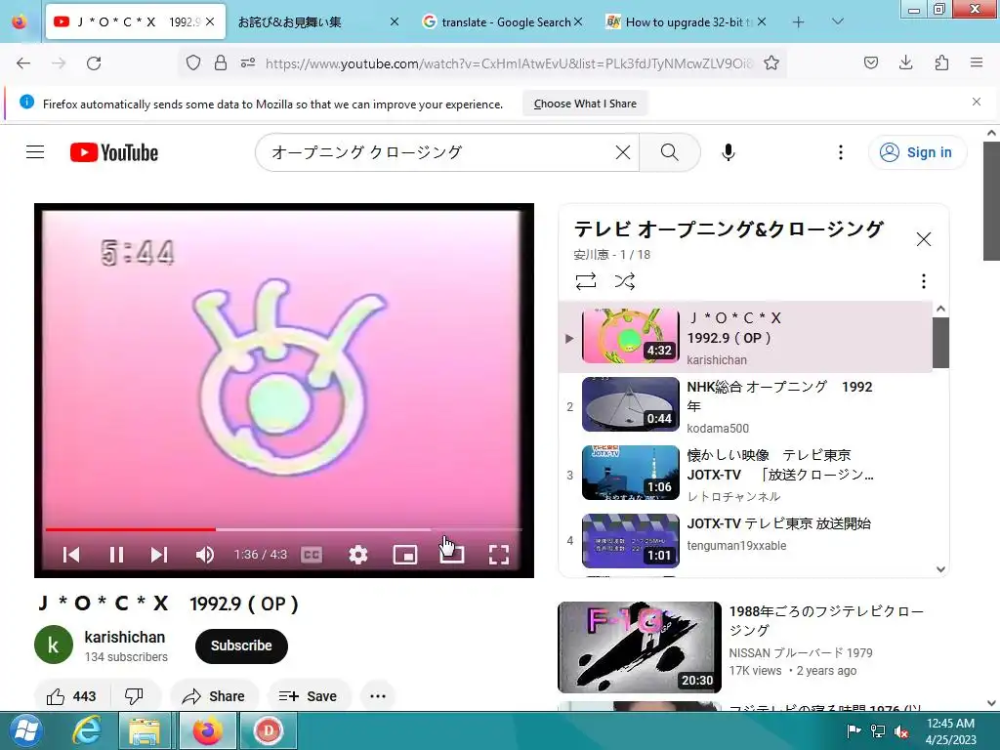Go back with the Firefox back arrow

tap(23, 63)
